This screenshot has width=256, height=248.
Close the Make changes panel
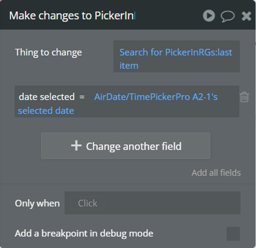[246, 16]
